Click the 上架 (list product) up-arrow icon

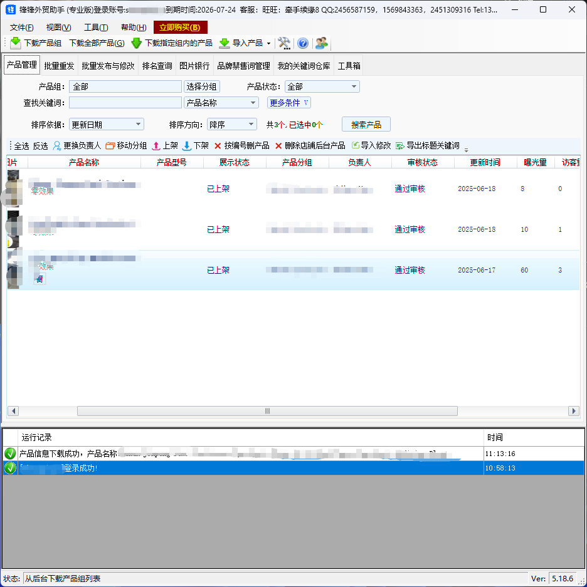[157, 146]
